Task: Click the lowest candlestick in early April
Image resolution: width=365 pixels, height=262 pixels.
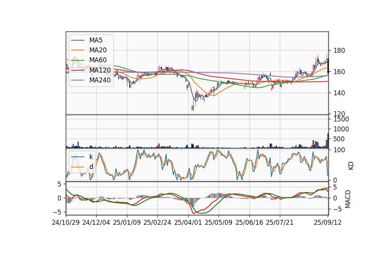Action: point(192,108)
